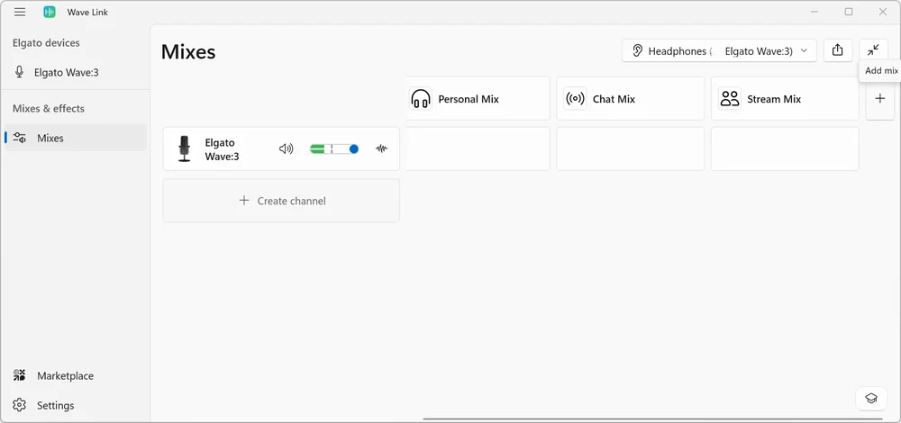The image size is (901, 423).
Task: Click the graduation cap help icon
Action: coord(870,398)
